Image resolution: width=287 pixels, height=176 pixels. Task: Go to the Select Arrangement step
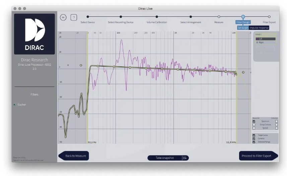click(x=191, y=22)
